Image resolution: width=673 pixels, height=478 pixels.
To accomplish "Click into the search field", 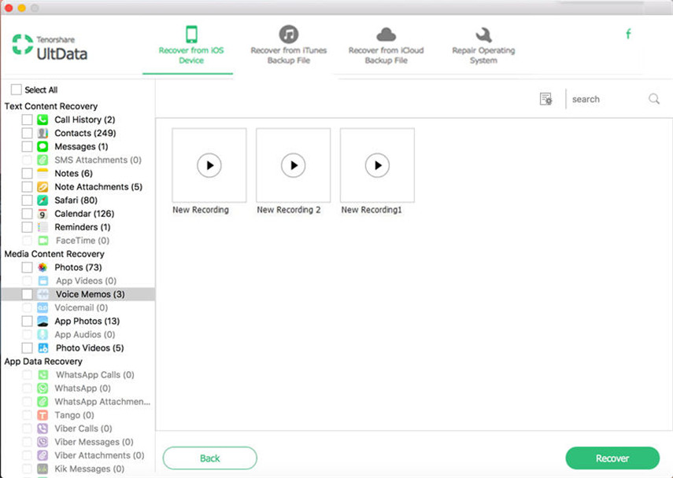I will [608, 99].
